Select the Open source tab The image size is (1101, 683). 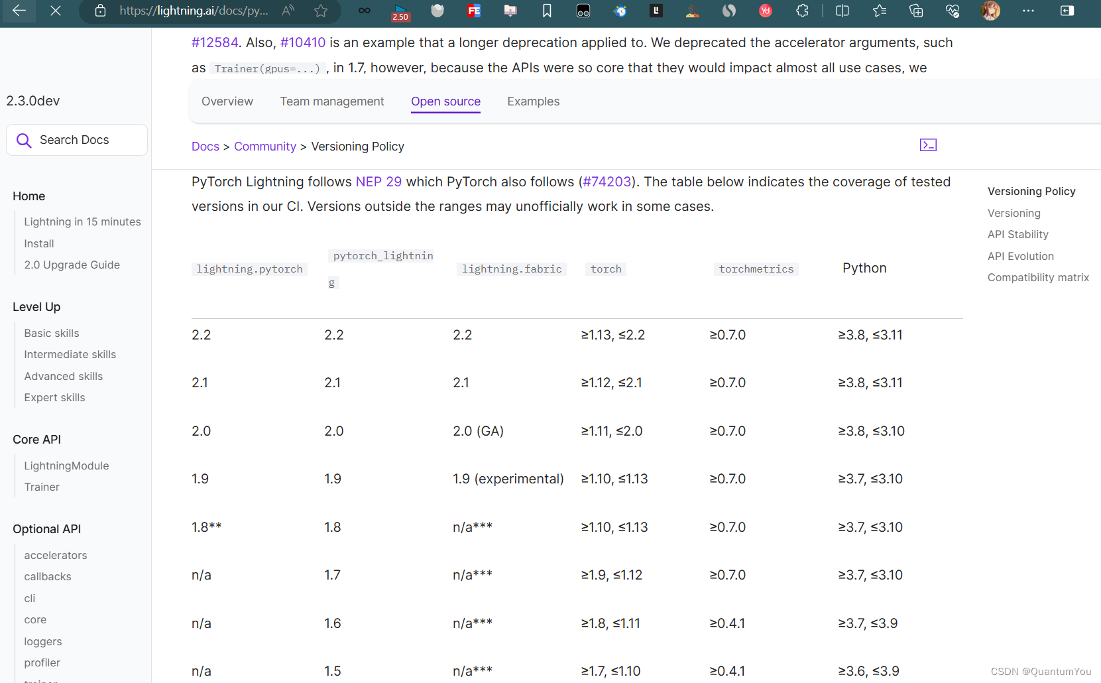tap(445, 101)
